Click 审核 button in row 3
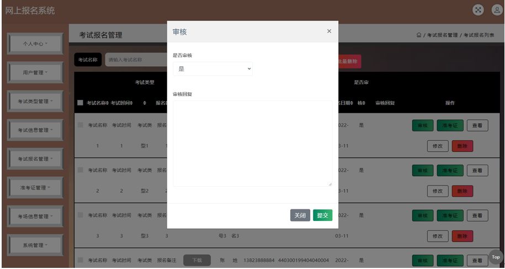The width and height of the screenshot is (505, 269). pos(423,215)
